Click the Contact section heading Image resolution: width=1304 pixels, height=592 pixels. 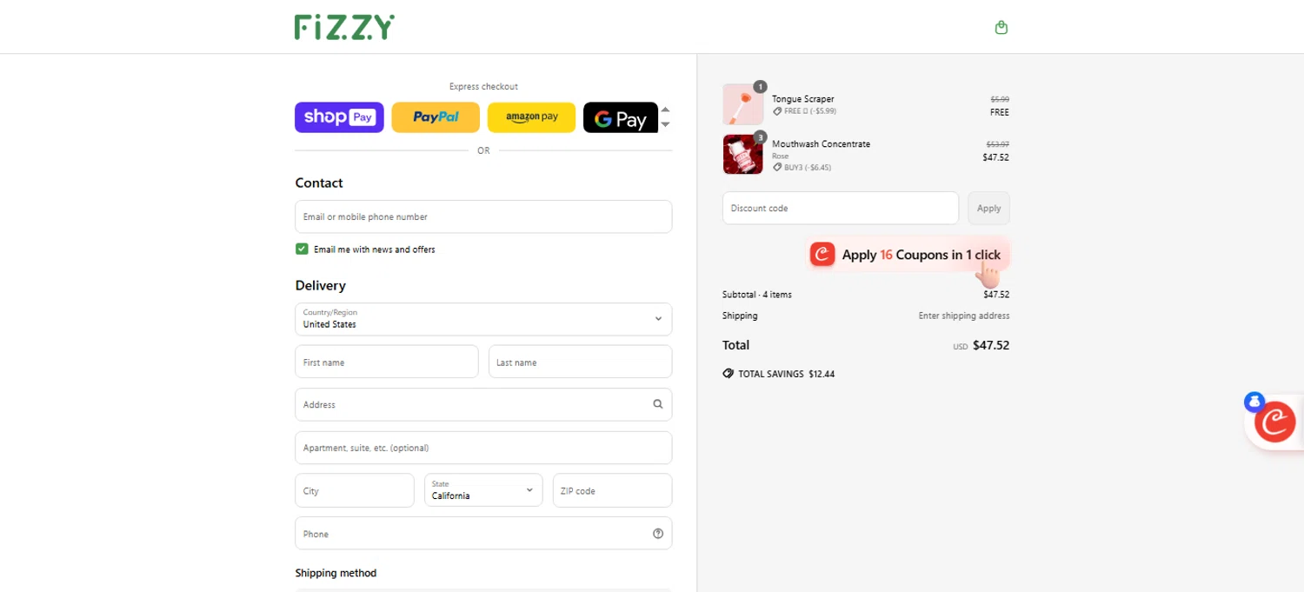[x=319, y=183]
